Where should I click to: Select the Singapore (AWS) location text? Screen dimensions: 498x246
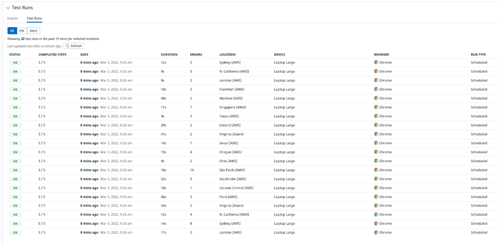tap(233, 107)
